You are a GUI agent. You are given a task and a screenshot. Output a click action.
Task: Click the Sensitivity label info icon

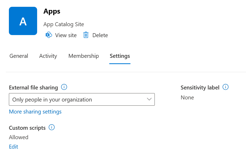[x=225, y=87]
